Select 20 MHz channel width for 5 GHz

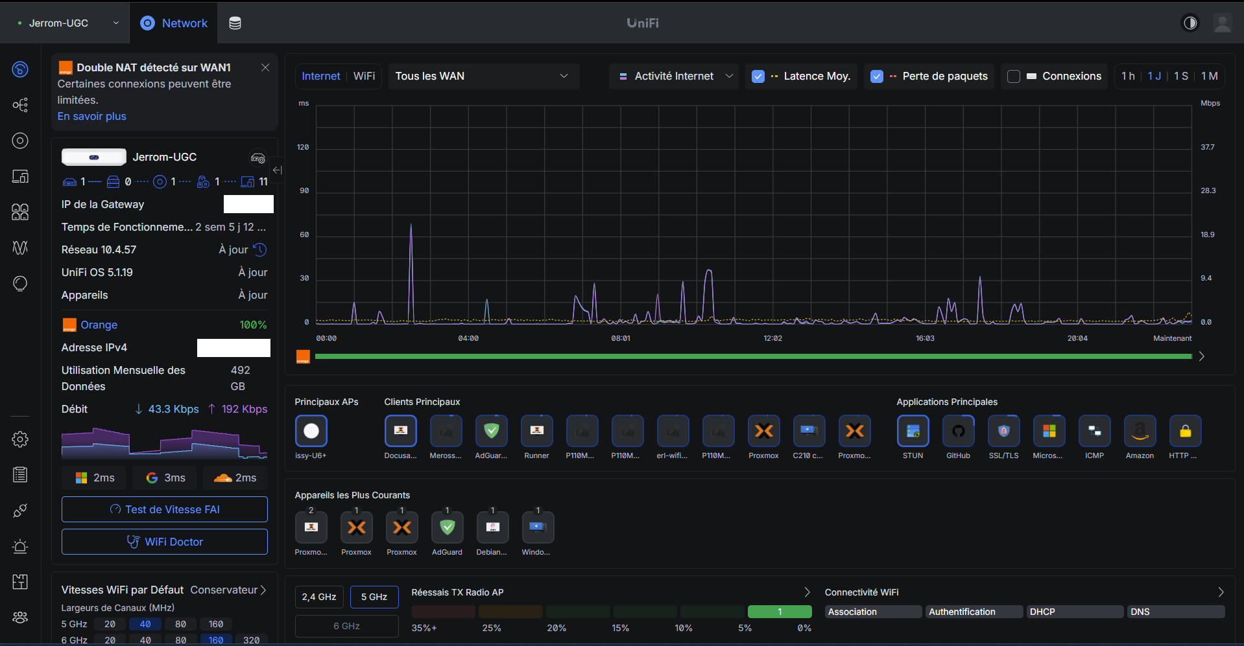[x=110, y=624]
